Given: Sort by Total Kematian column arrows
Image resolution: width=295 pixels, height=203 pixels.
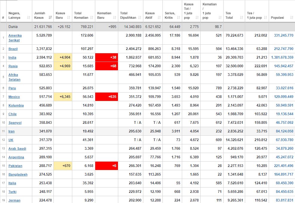Looking at the screenshot, I should [x=92, y=18].
